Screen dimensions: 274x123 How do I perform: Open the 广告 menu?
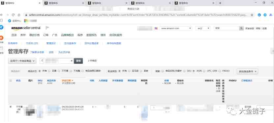point(55,35)
